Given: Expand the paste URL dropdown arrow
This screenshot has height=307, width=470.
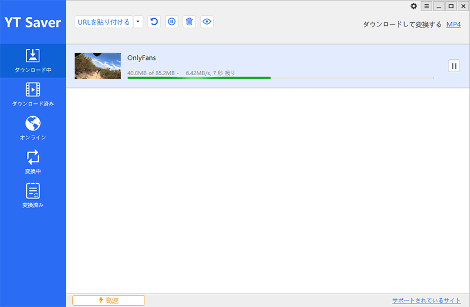Looking at the screenshot, I should [138, 22].
